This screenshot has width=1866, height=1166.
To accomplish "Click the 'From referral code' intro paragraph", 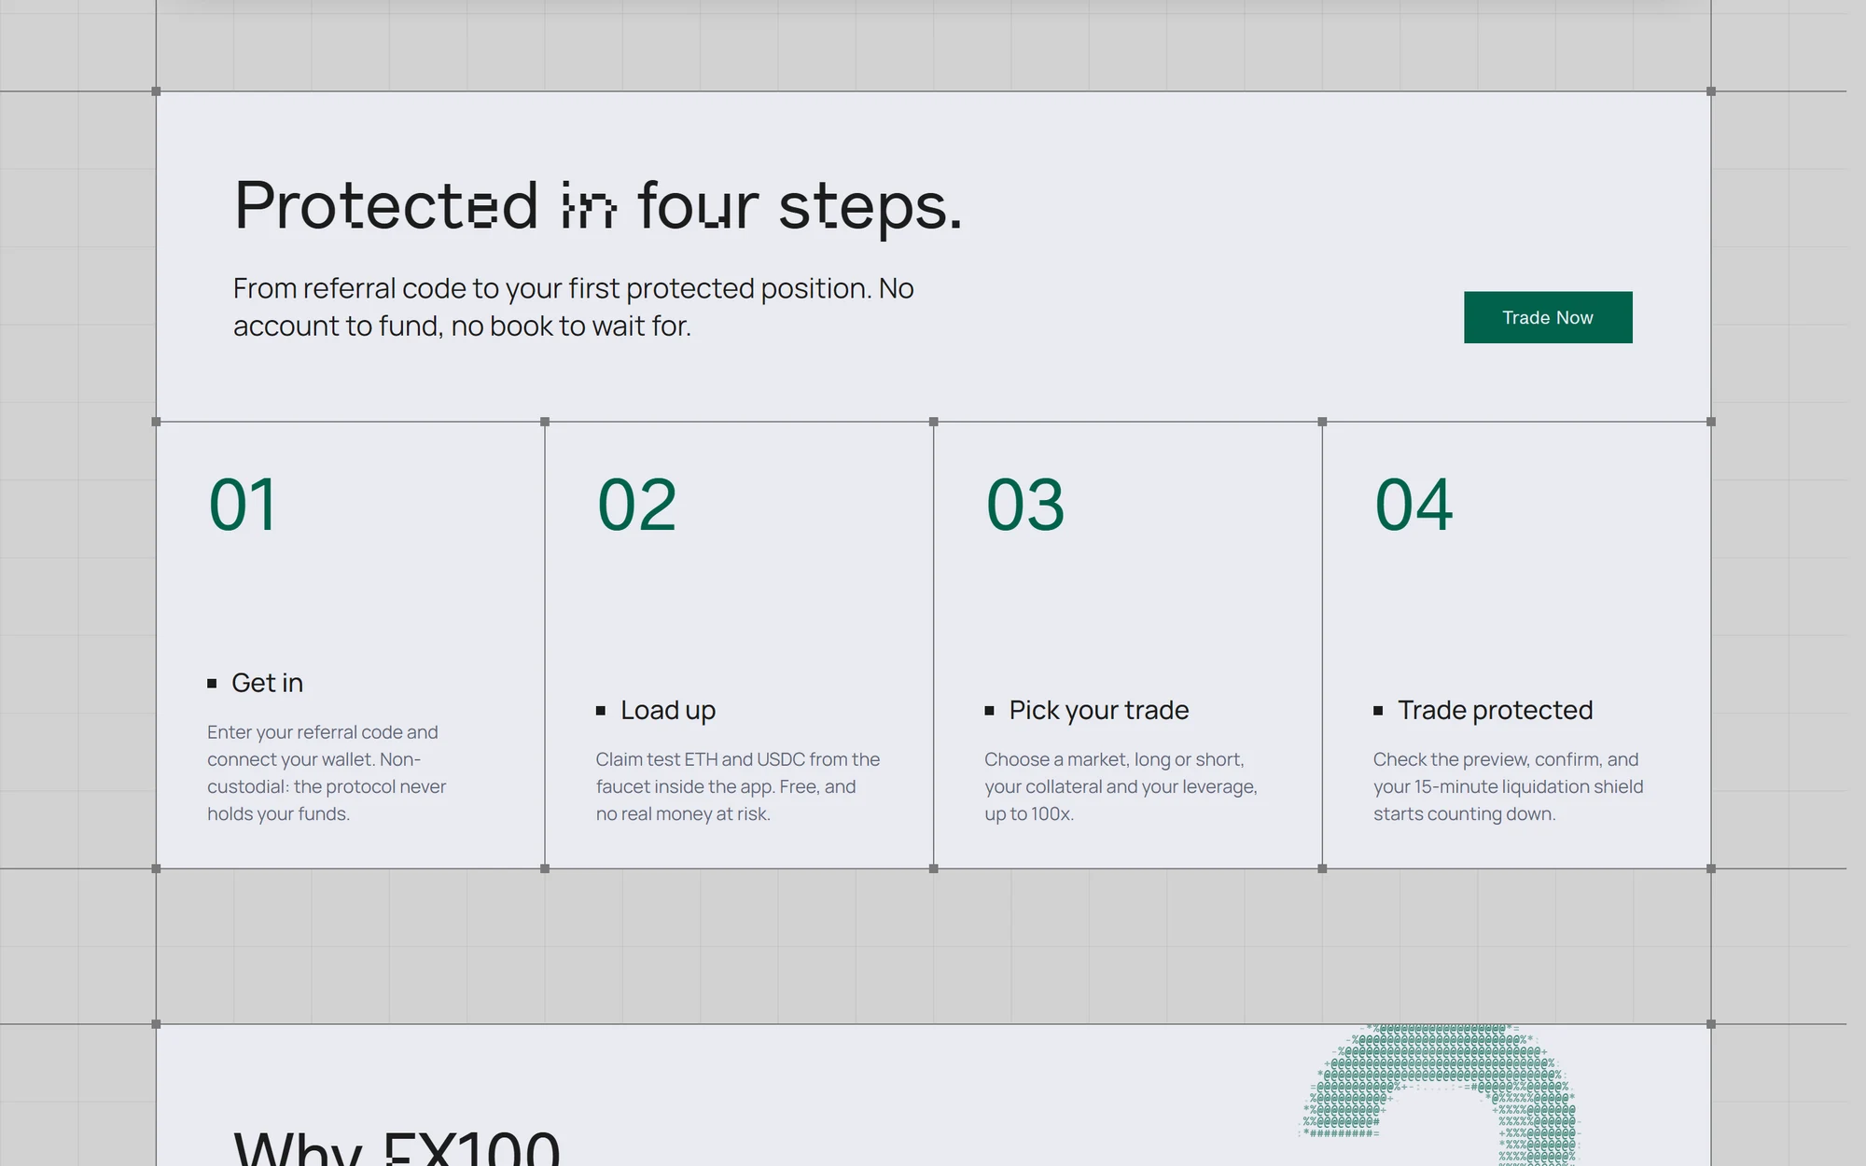I will click(x=573, y=307).
